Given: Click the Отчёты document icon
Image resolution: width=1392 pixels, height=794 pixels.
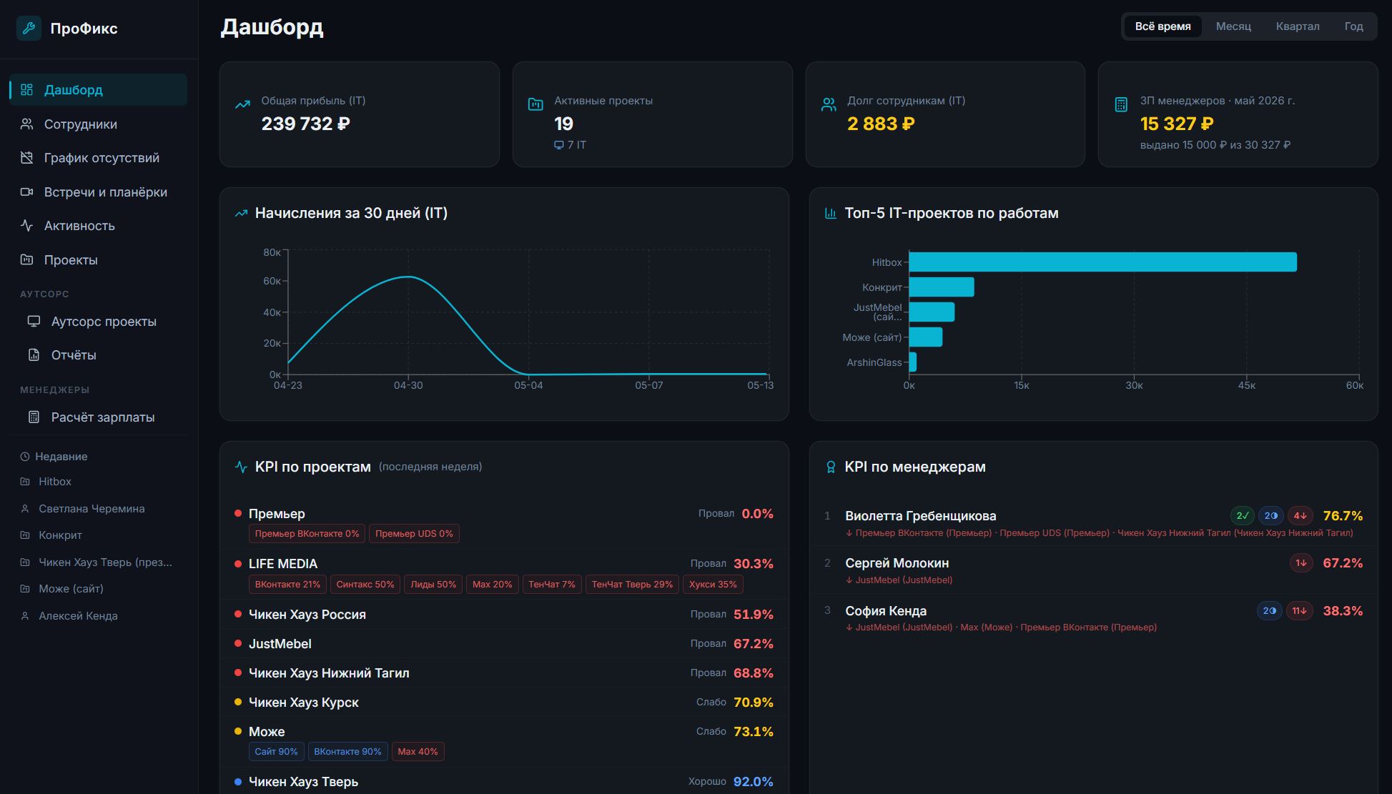Looking at the screenshot, I should (x=34, y=355).
